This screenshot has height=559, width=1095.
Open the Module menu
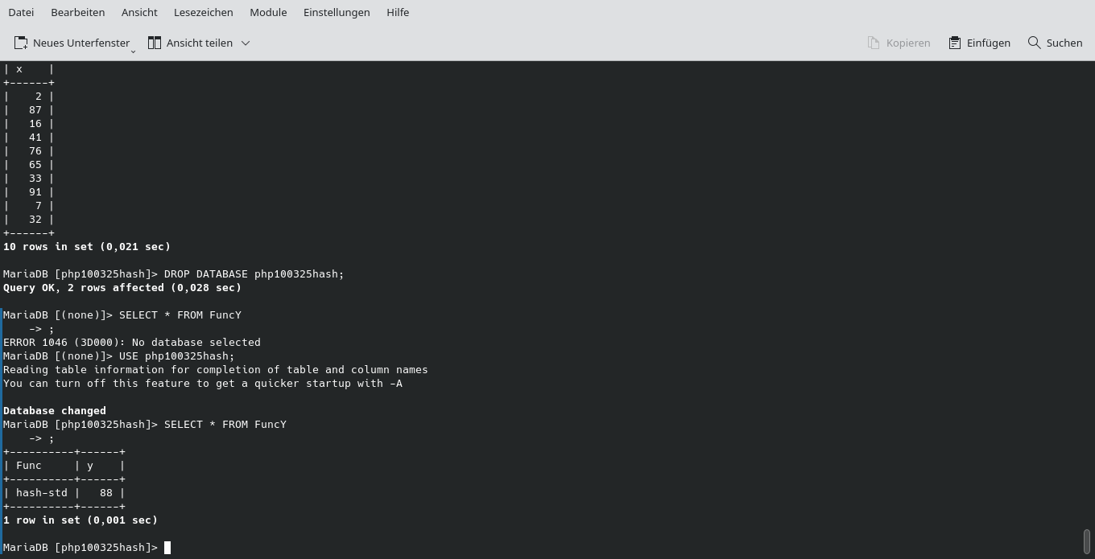coord(268,12)
